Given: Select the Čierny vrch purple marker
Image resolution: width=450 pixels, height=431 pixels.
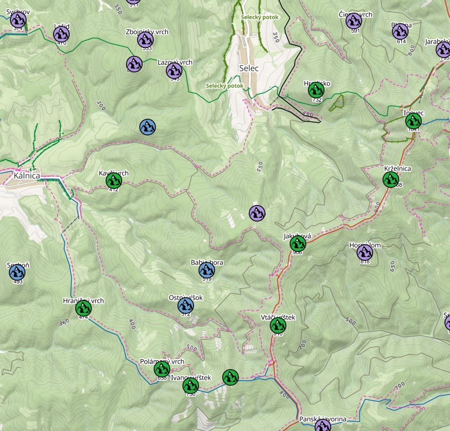Looking at the screenshot, I should coord(354,21).
